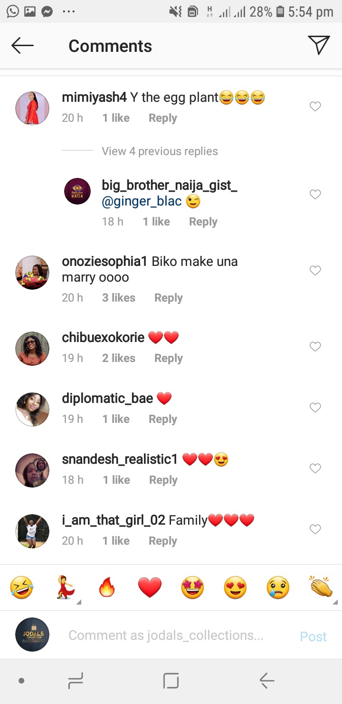Reply to i_am_that_girl_02's Family comment

pyautogui.click(x=162, y=541)
